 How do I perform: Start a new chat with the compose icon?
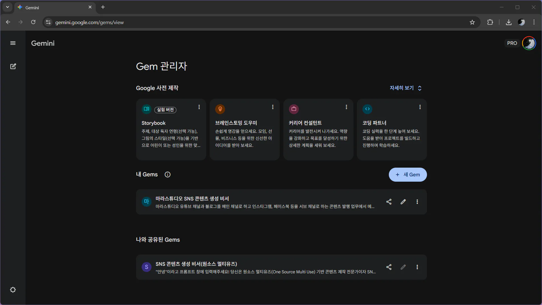pyautogui.click(x=13, y=66)
